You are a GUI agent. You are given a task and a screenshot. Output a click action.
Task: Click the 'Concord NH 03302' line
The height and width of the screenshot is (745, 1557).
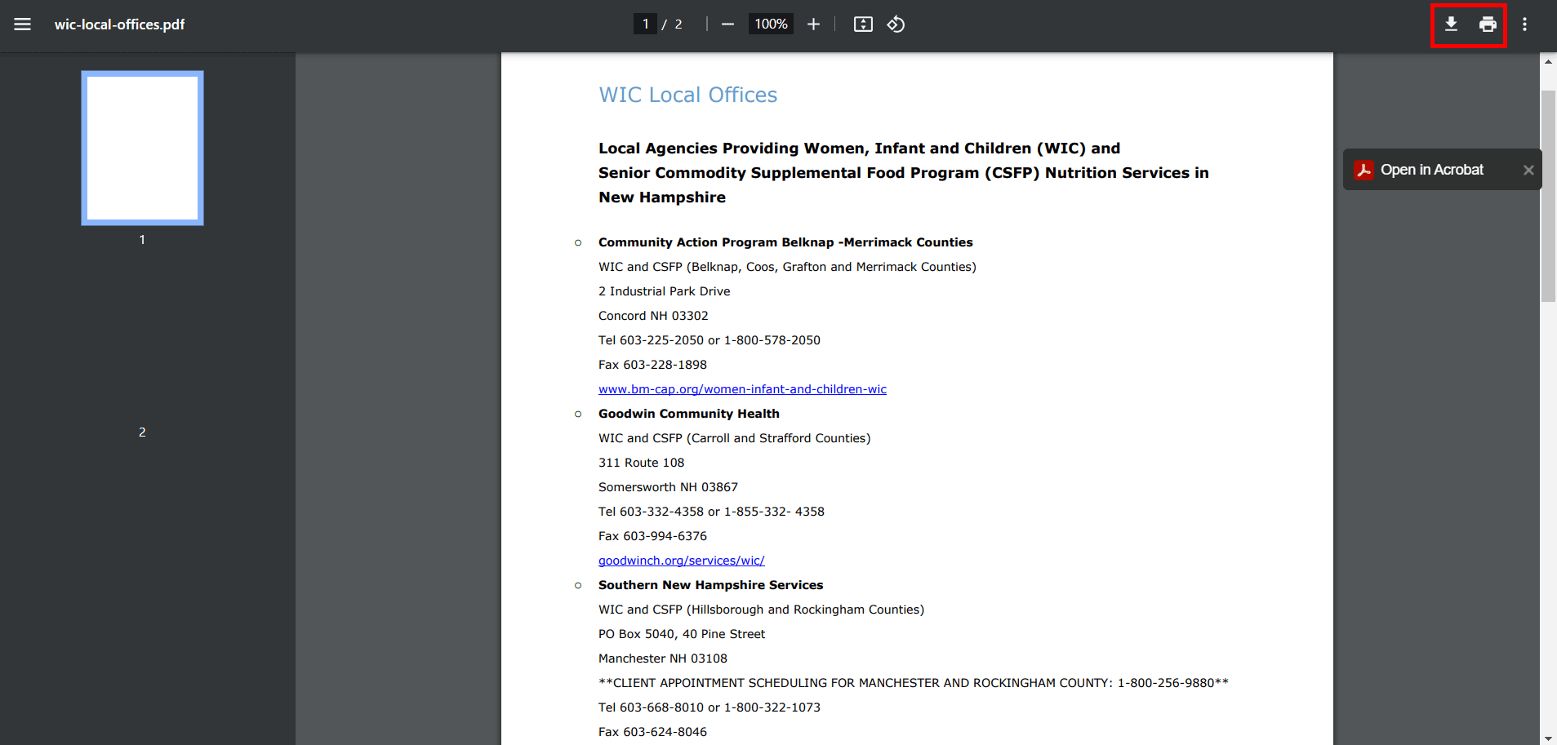653,316
